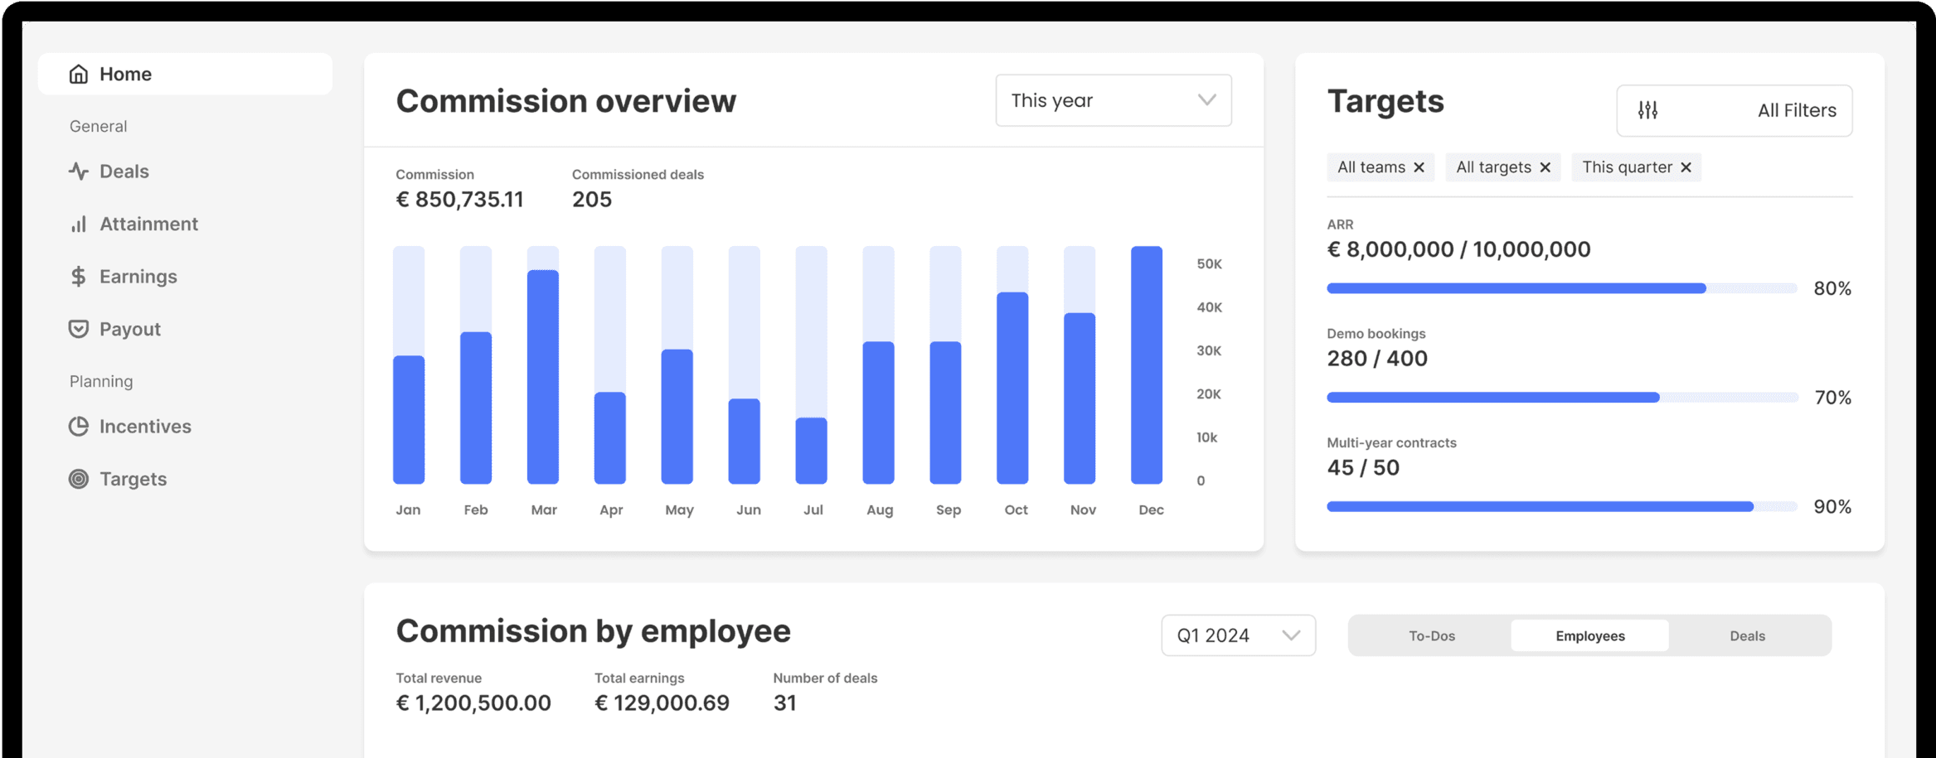Select the Employees tab
The height and width of the screenshot is (758, 1936).
point(1589,635)
